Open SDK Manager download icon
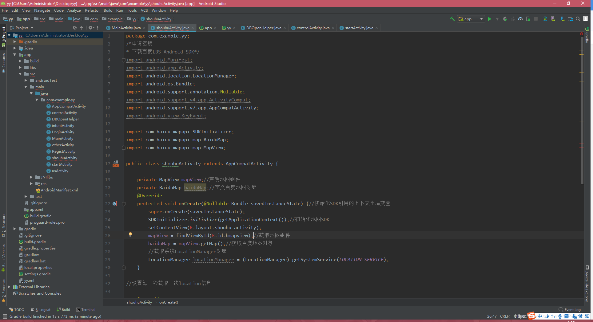Viewport: 593px width, 322px height. [562, 19]
